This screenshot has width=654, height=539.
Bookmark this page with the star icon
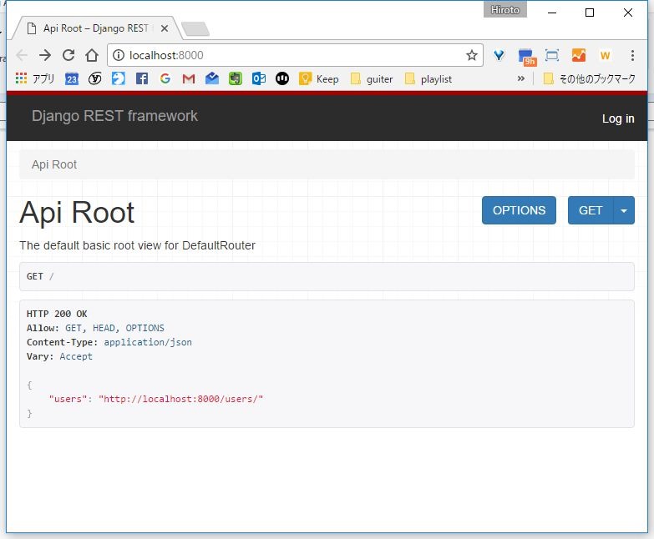[x=471, y=55]
